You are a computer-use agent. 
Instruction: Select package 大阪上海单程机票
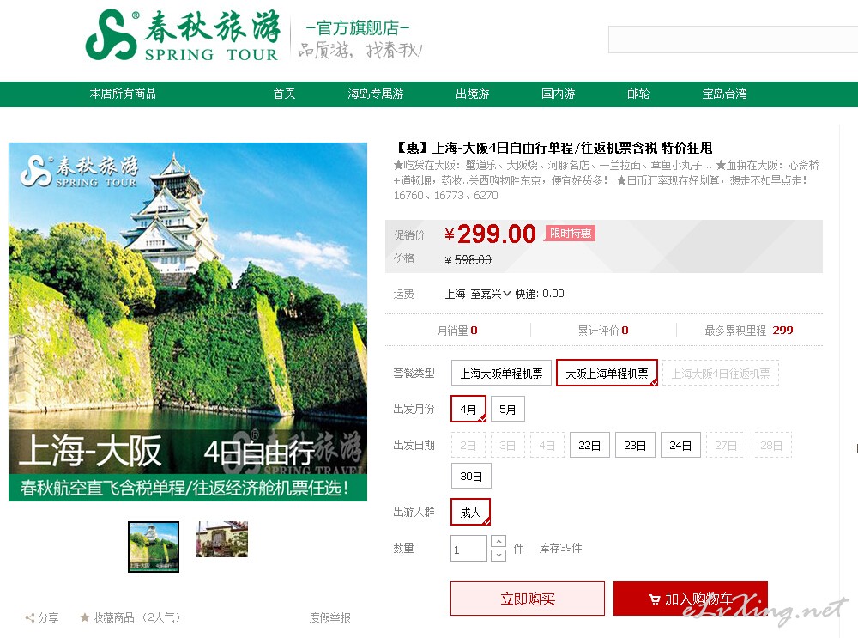coord(607,373)
